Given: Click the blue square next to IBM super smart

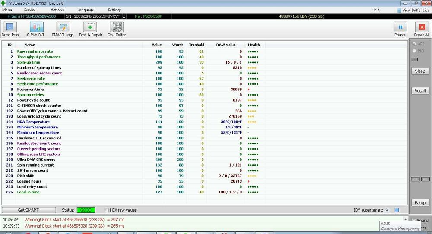Looking at the screenshot, I should point(397,210).
